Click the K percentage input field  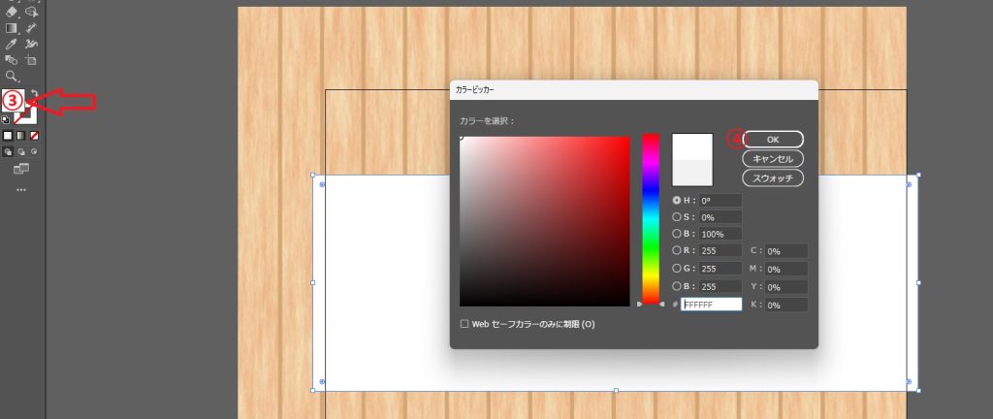pos(785,305)
